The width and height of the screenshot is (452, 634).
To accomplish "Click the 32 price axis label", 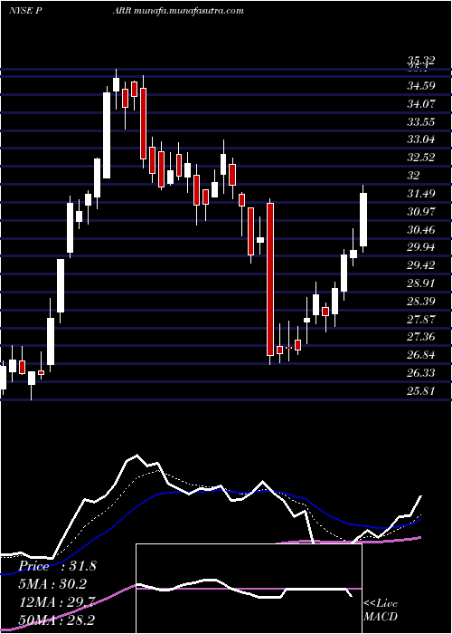I will 414,176.
